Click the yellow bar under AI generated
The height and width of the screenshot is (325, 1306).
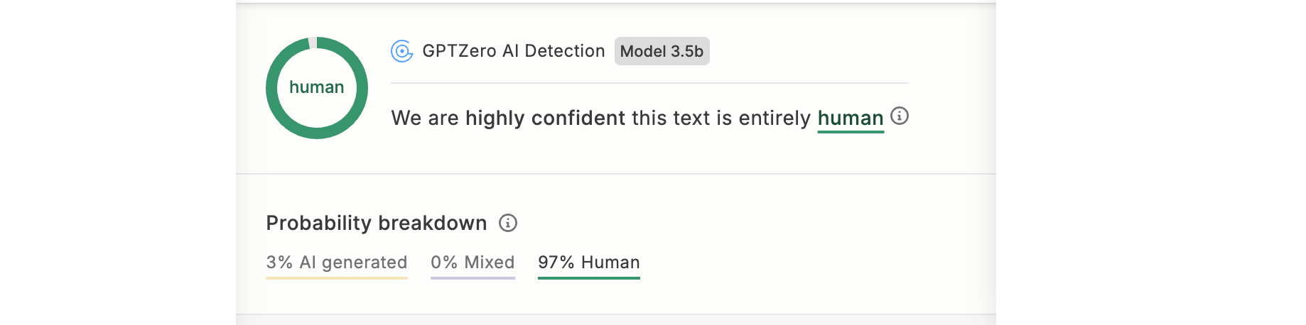337,277
